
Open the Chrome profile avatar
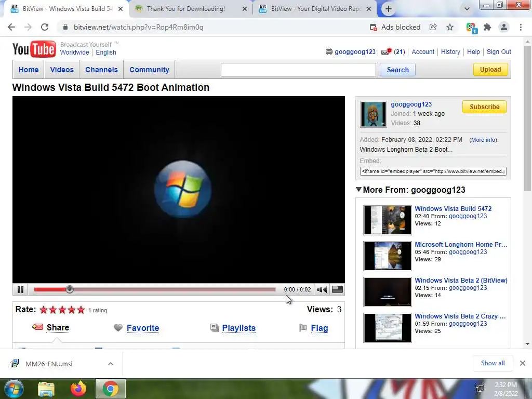(x=504, y=27)
